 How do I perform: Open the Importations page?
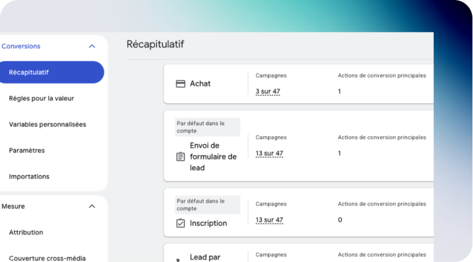29,176
